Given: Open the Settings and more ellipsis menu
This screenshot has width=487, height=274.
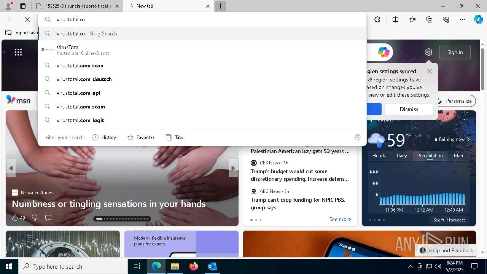Looking at the screenshot, I should coord(463,19).
